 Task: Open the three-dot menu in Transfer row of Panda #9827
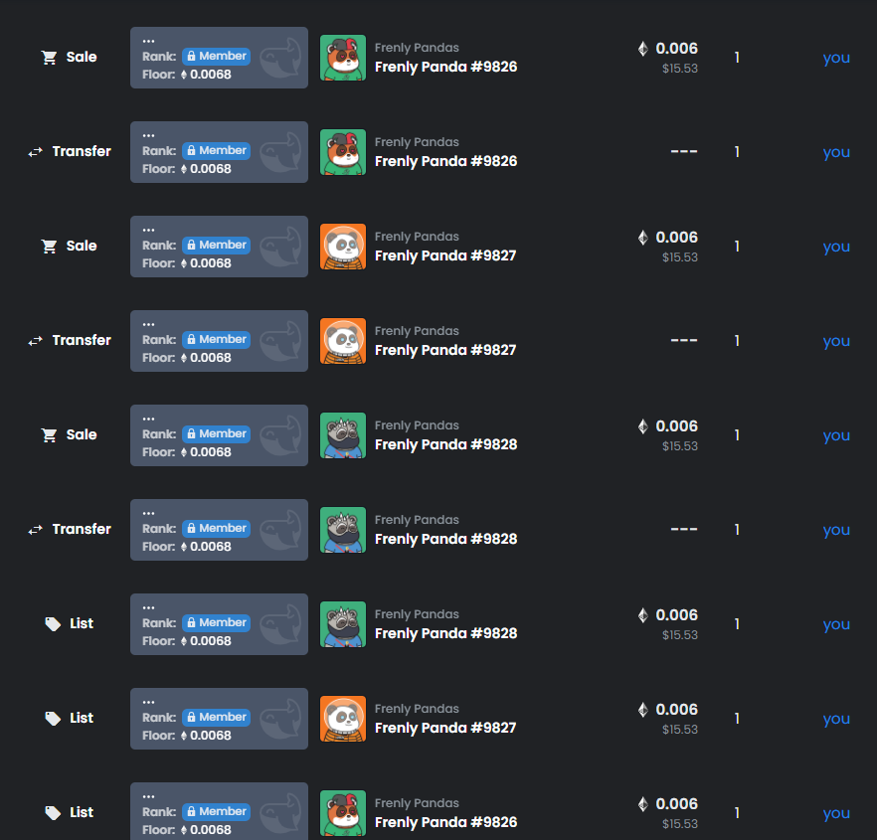(x=148, y=325)
